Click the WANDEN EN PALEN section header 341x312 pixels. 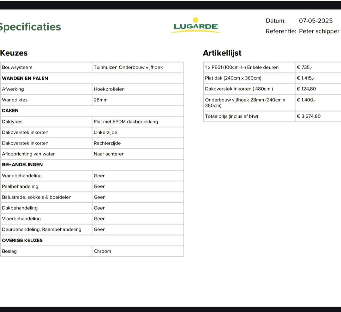point(25,78)
